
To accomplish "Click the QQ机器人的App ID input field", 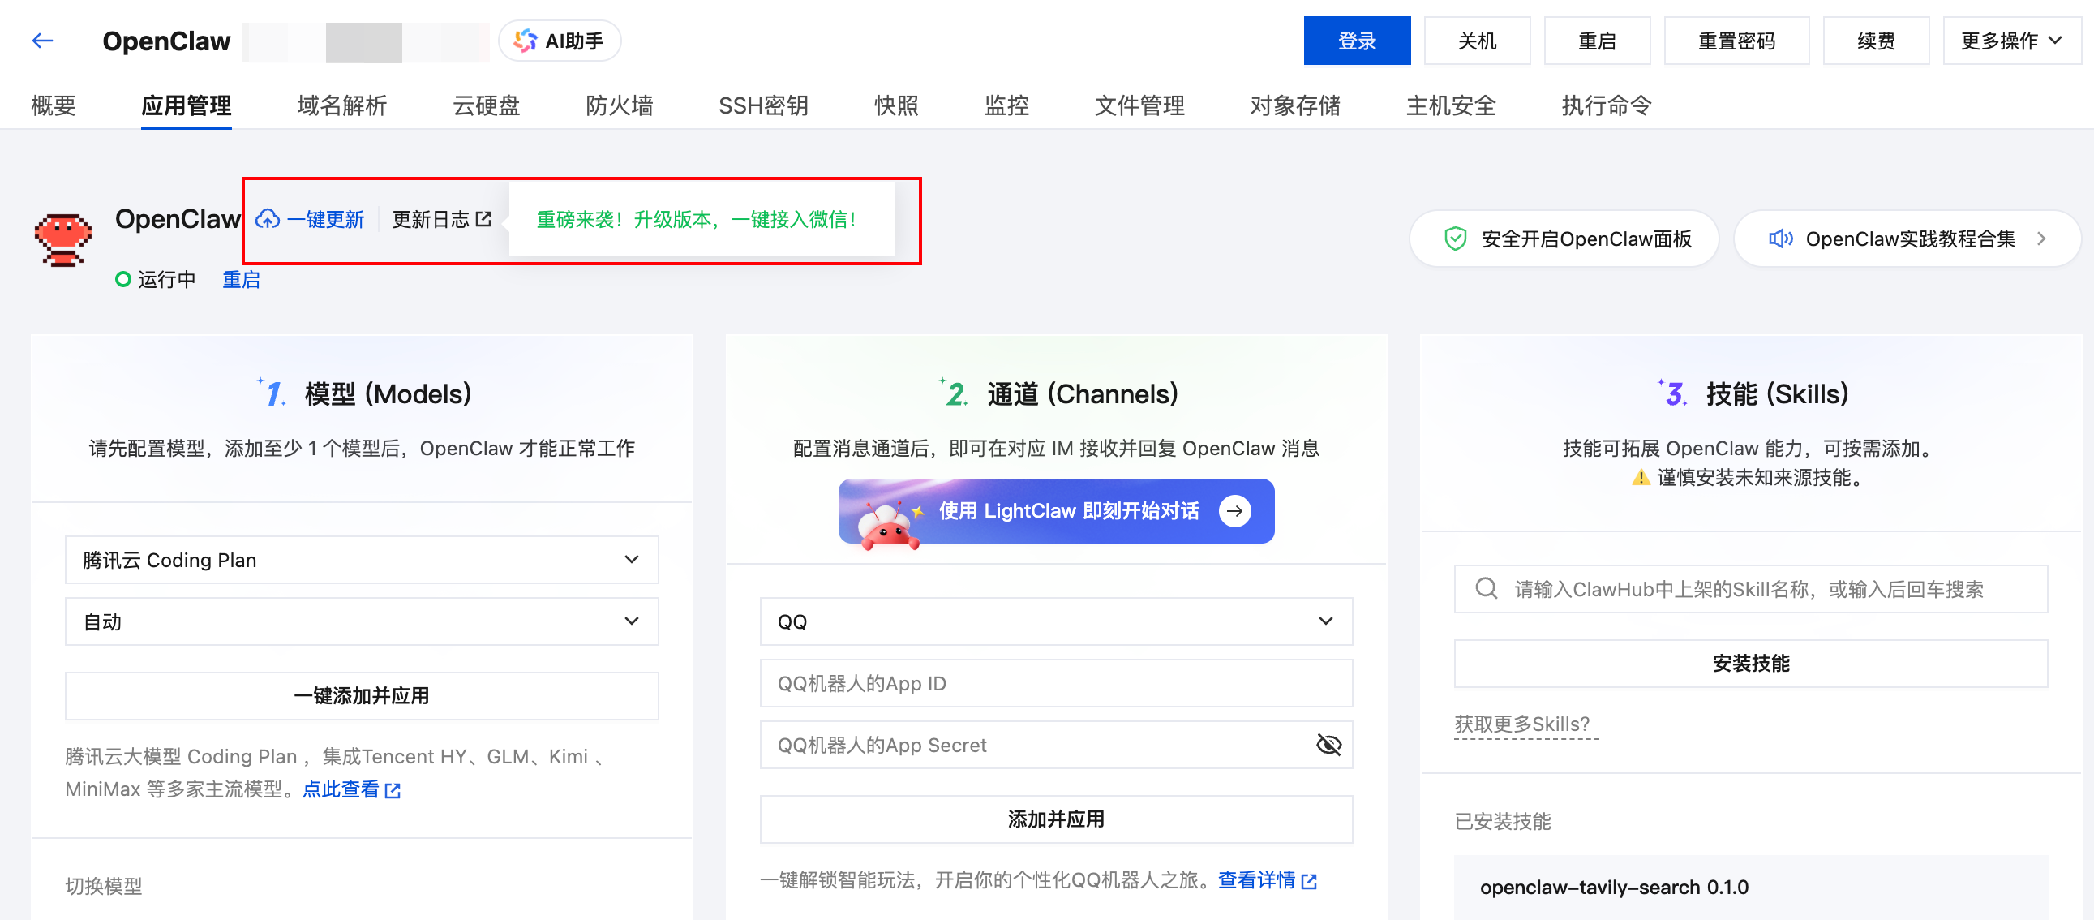I will coord(1055,683).
